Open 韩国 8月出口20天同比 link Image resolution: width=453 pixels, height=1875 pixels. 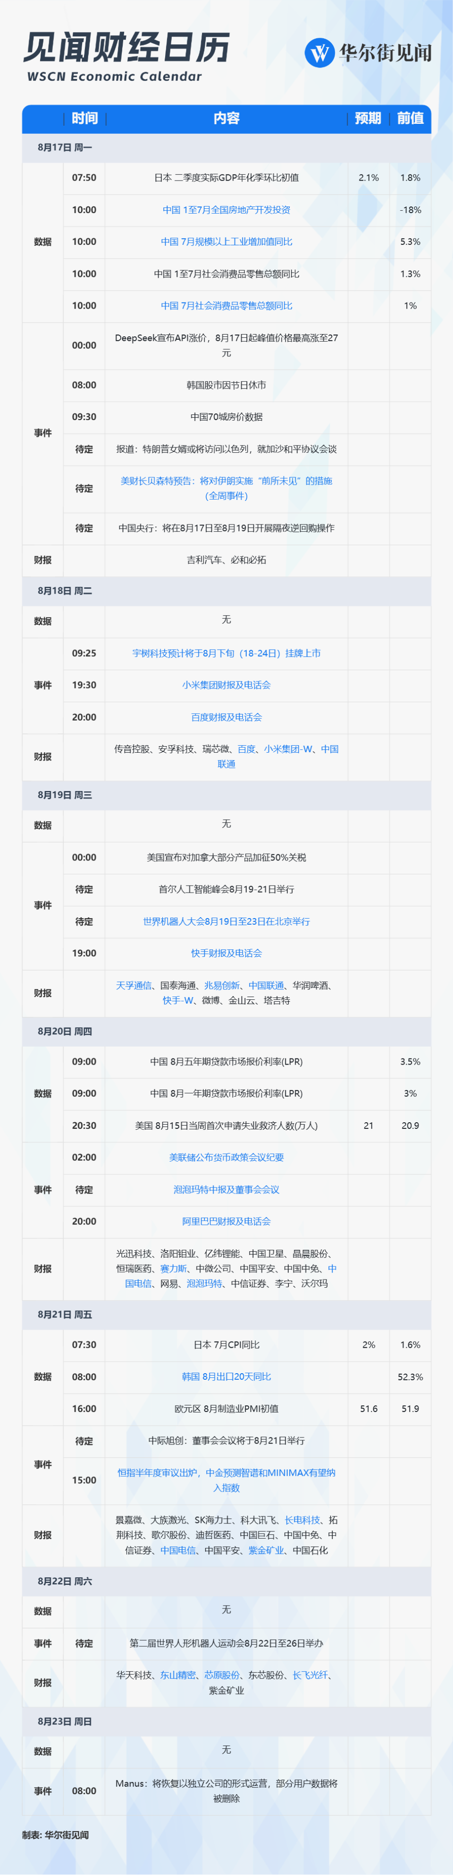[x=226, y=1377]
